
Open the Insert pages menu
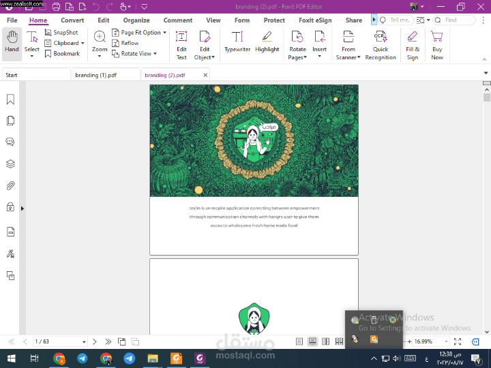pyautogui.click(x=319, y=44)
